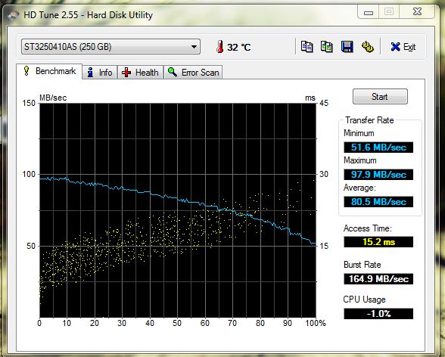Click the Burst Rate 164.9 MB/sec readout
Viewport: 445px width, 357px height.
[x=378, y=279]
